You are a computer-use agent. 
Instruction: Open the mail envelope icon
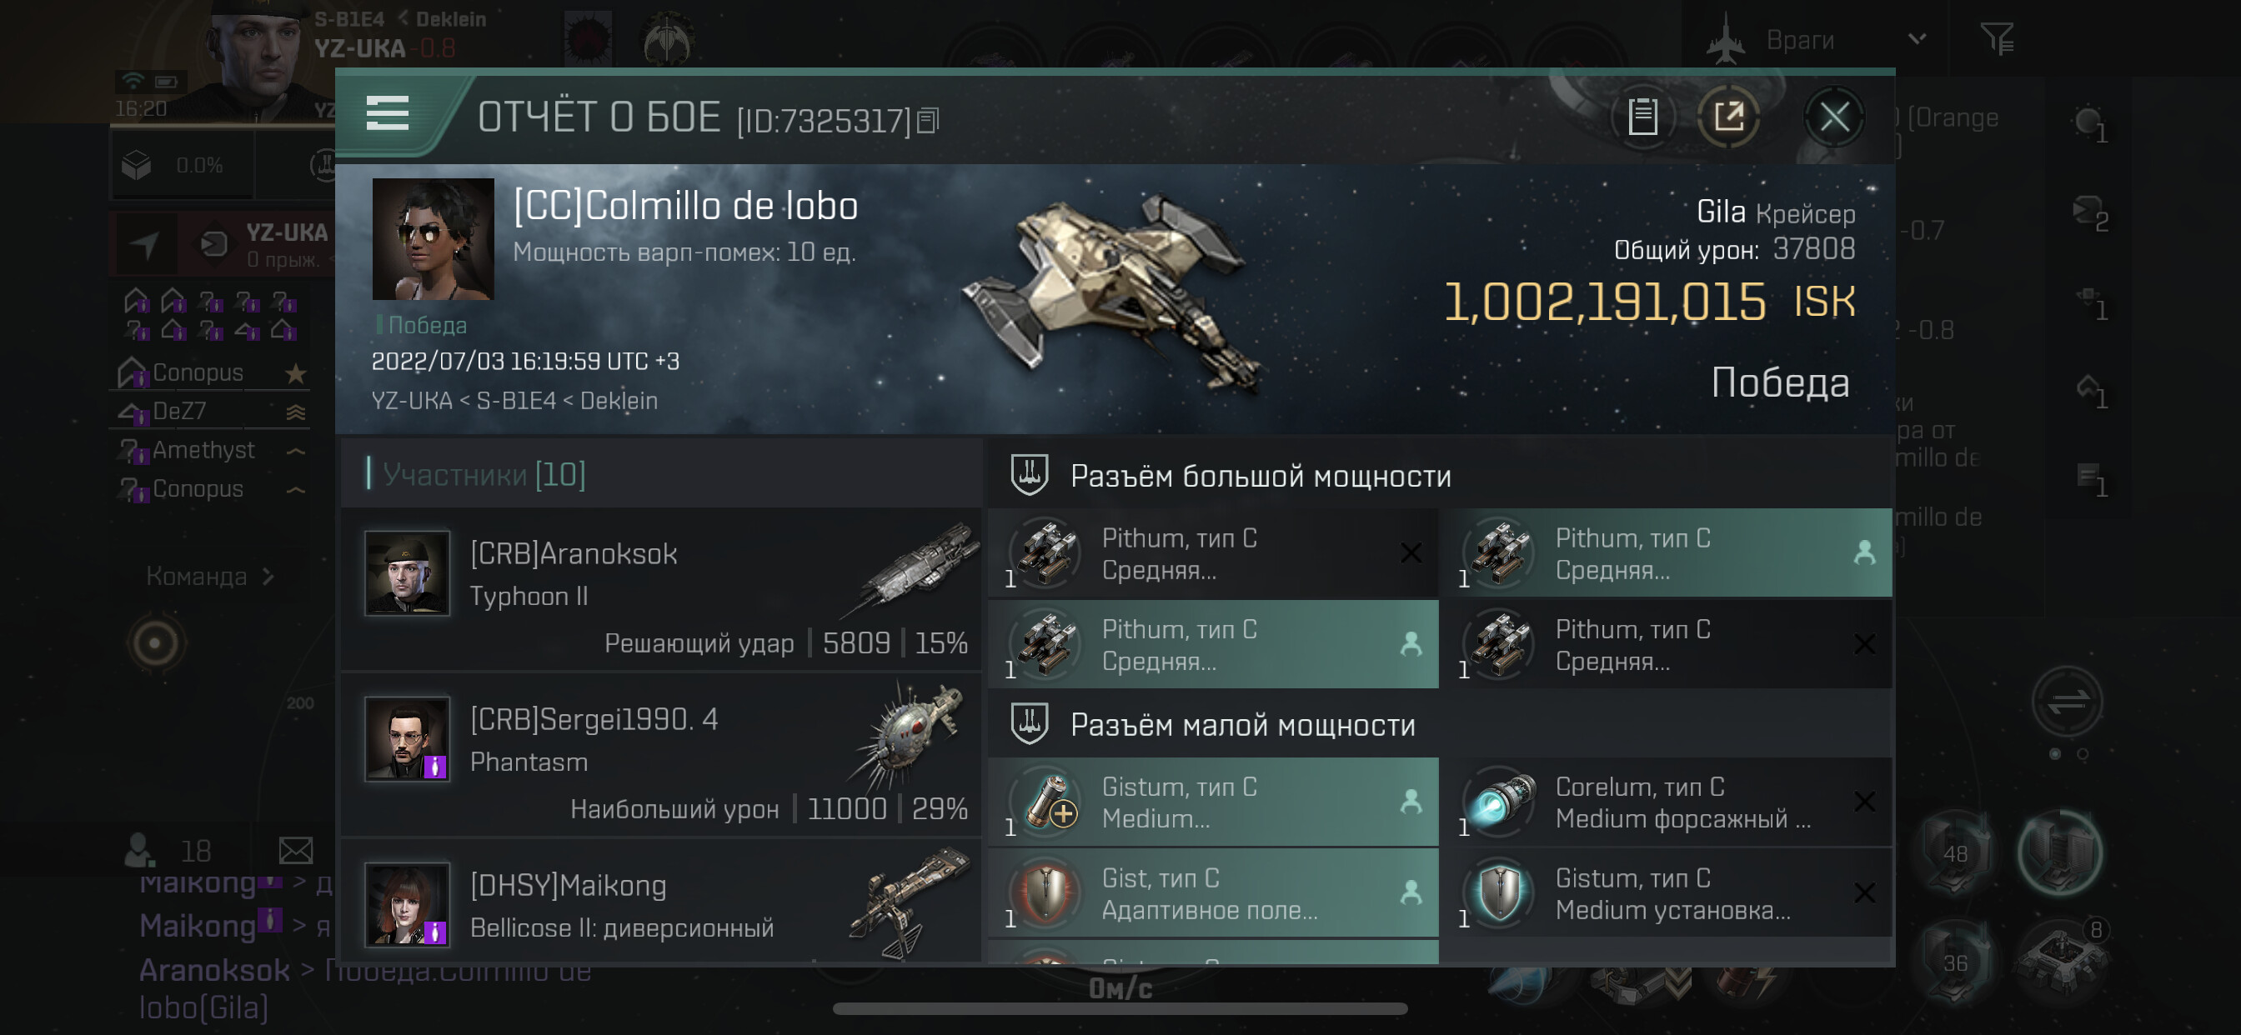click(x=296, y=850)
